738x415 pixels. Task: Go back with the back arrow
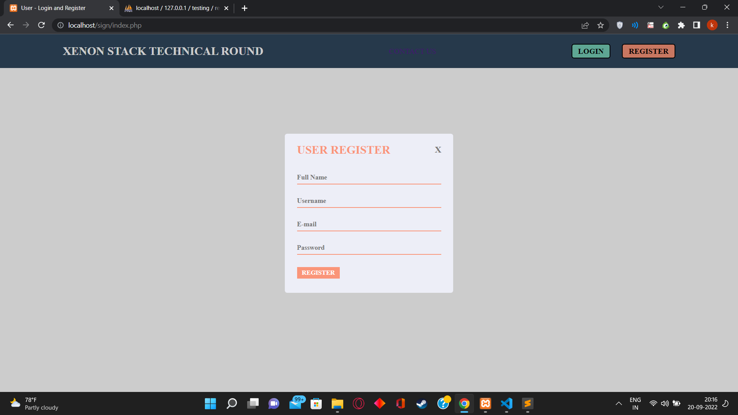point(10,25)
